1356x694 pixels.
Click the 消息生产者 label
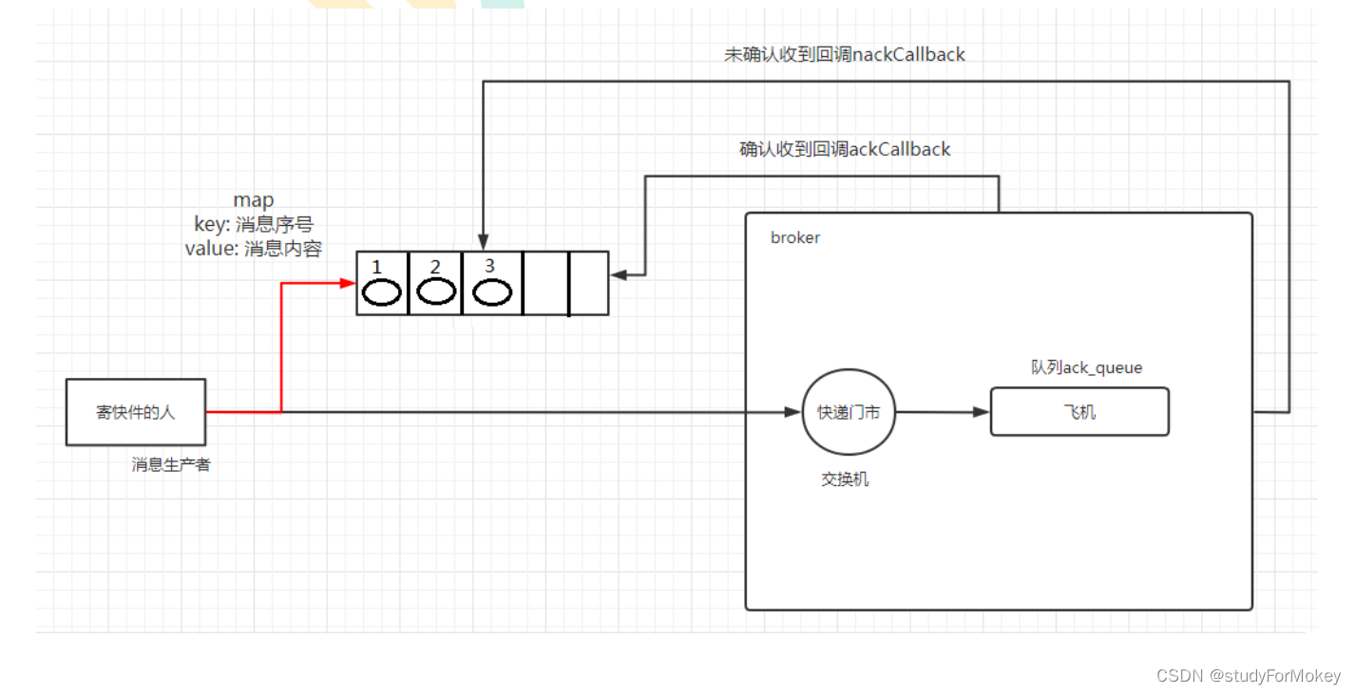pos(171,465)
